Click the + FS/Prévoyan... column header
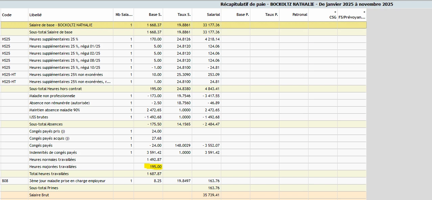This screenshot has height=200, width=432. (352, 15)
